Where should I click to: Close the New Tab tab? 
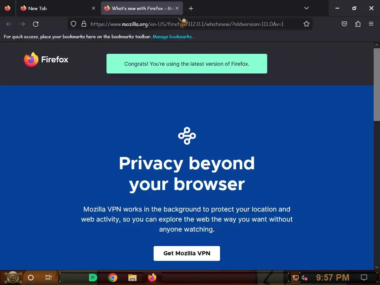click(94, 8)
